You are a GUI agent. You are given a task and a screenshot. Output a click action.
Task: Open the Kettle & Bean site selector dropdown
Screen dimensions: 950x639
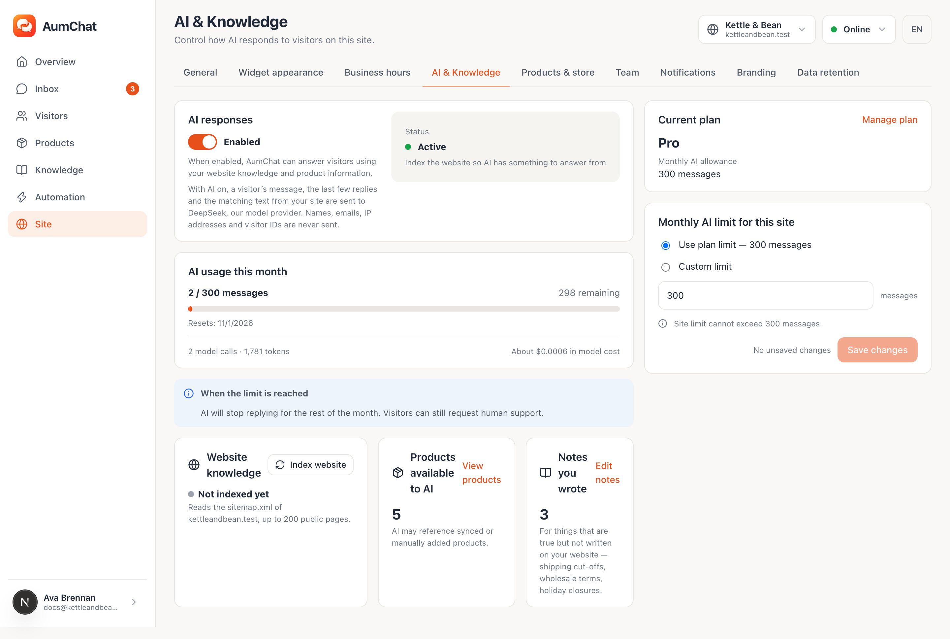click(x=757, y=29)
